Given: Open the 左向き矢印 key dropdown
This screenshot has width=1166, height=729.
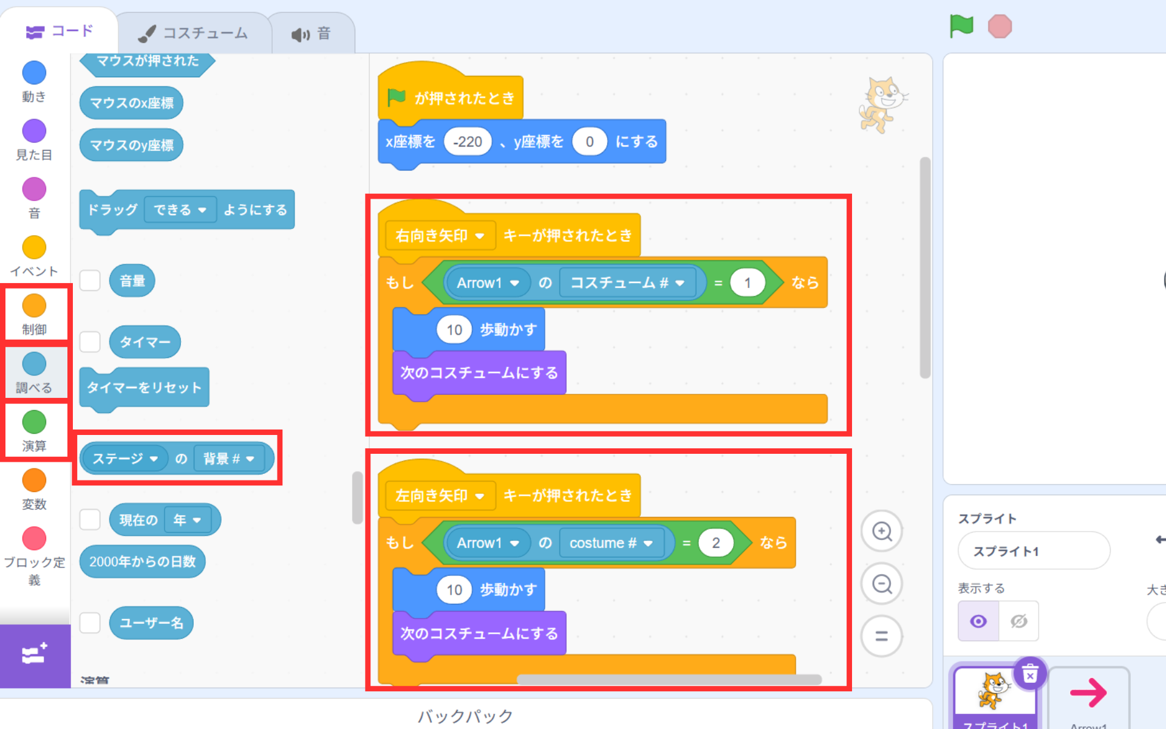Looking at the screenshot, I should pos(440,496).
